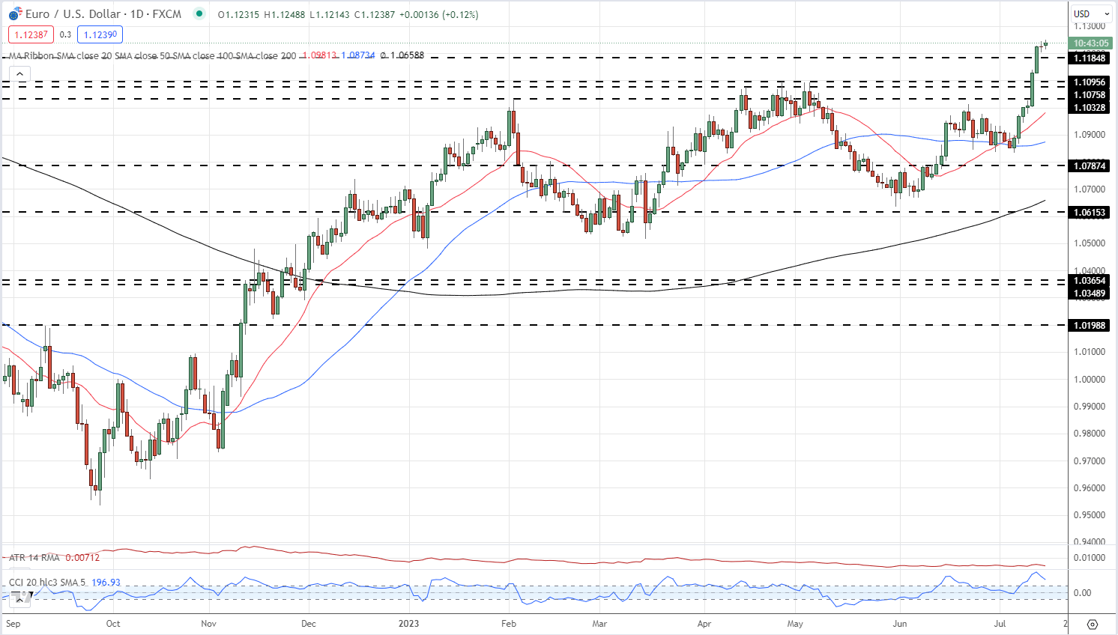Click the 10:43:05 countdown price label
1118x635 pixels.
coord(1090,43)
